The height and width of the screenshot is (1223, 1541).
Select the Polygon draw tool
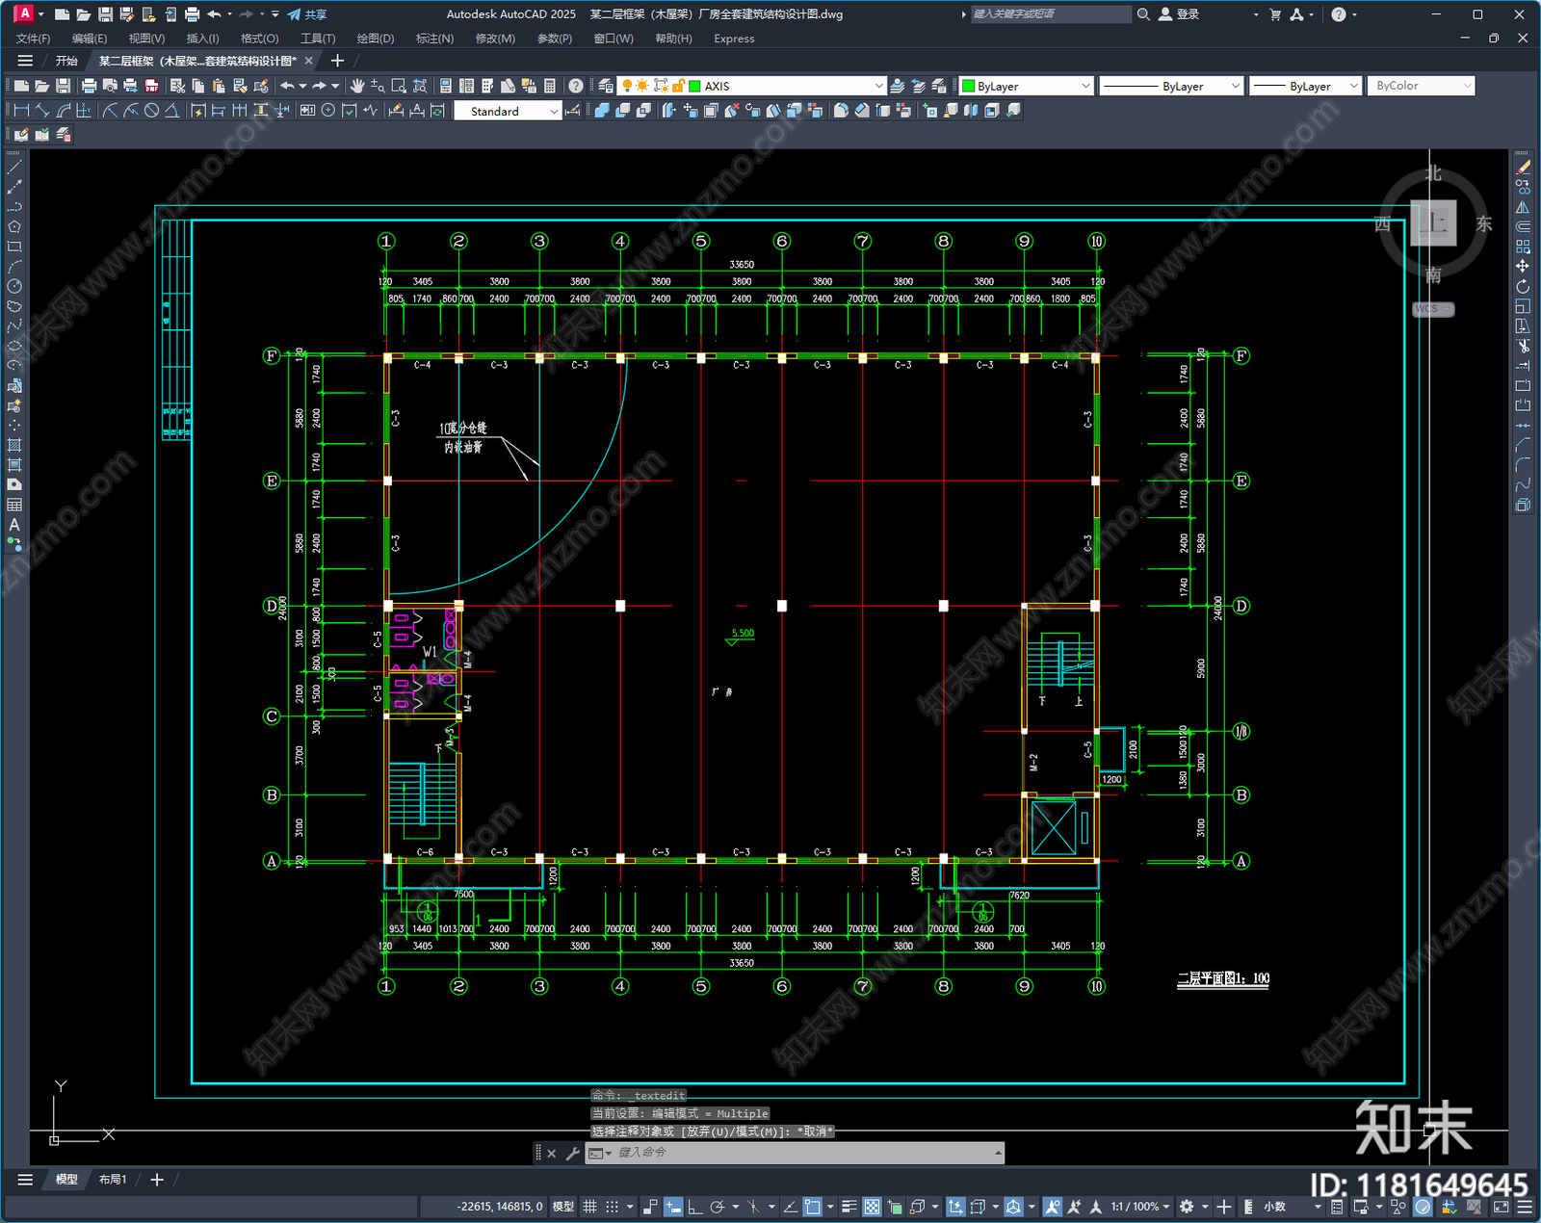tap(14, 226)
